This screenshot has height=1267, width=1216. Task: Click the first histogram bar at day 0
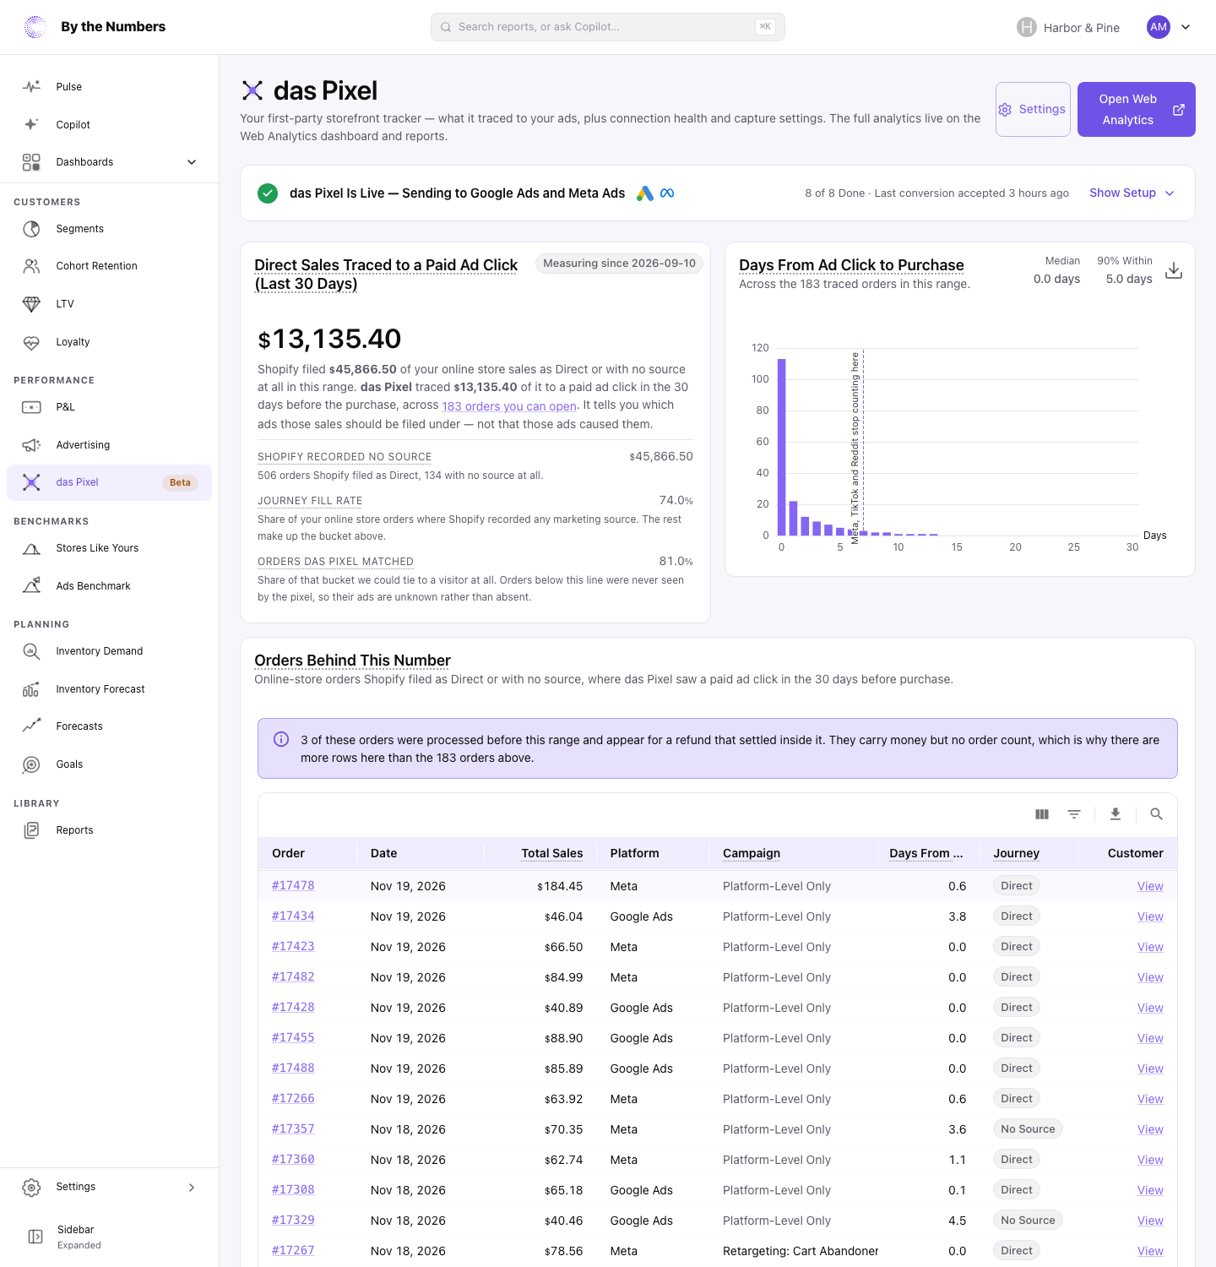[782, 447]
